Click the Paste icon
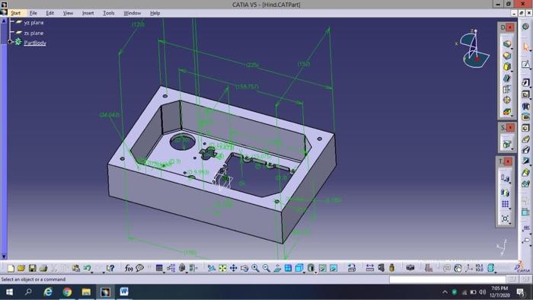Screen dimensions: 533x300 [76, 268]
